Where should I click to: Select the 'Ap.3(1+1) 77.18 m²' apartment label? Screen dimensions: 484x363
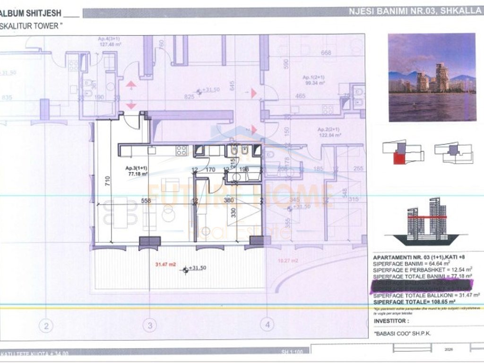pos(137,171)
